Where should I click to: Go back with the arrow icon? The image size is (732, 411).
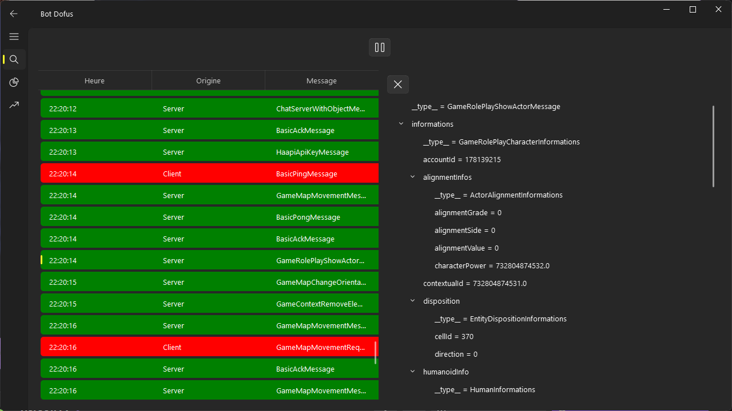(x=14, y=14)
